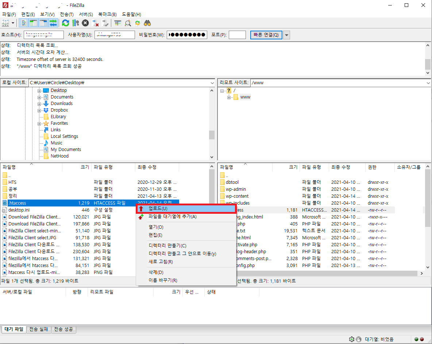Sort remote files by 권한 column
This screenshot has height=344, width=432.
pos(380,167)
